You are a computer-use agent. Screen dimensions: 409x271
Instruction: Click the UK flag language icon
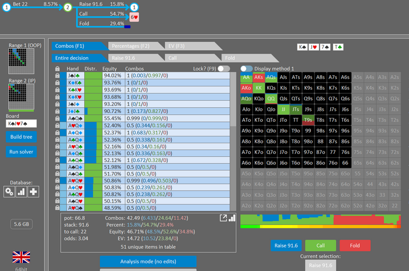pyautogui.click(x=21, y=257)
